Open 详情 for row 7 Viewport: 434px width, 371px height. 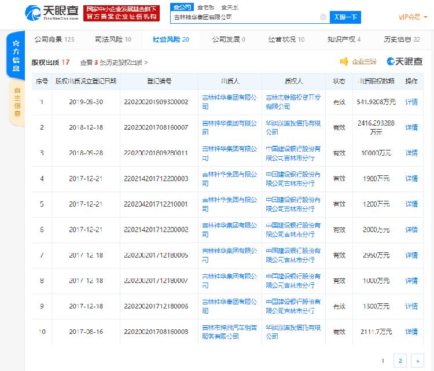pos(411,255)
